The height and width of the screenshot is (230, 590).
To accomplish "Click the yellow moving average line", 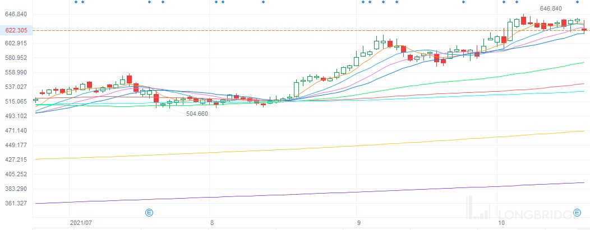I will 280,149.
